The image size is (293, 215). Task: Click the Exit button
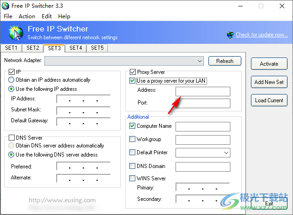pos(269,204)
